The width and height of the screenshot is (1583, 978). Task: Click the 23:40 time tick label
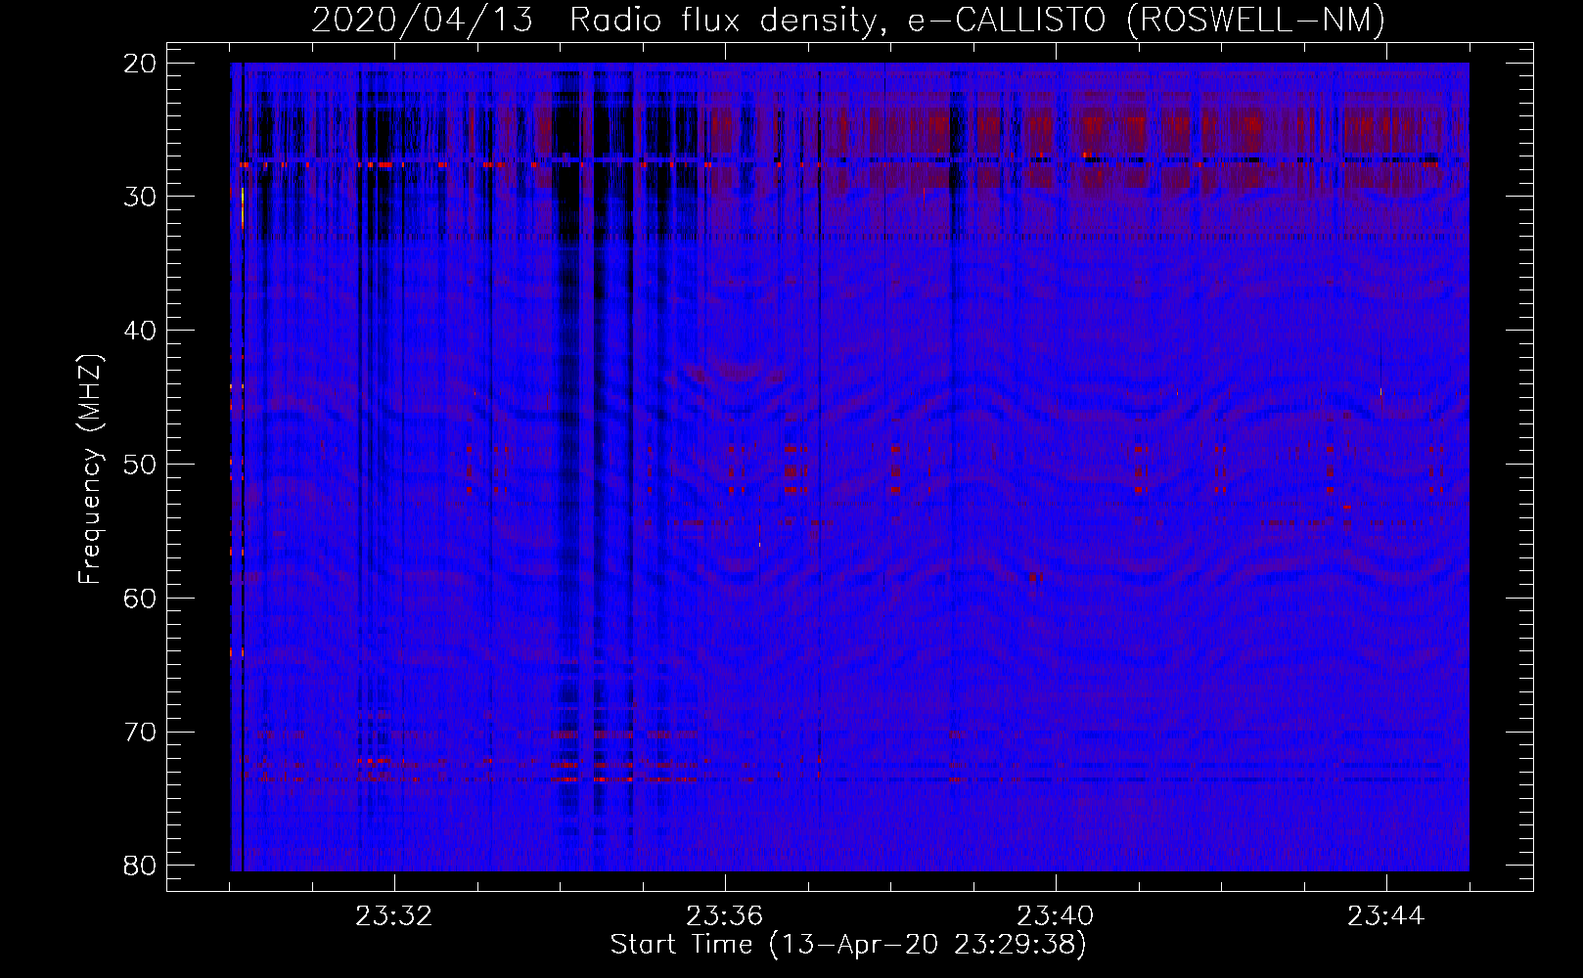[x=1056, y=916]
